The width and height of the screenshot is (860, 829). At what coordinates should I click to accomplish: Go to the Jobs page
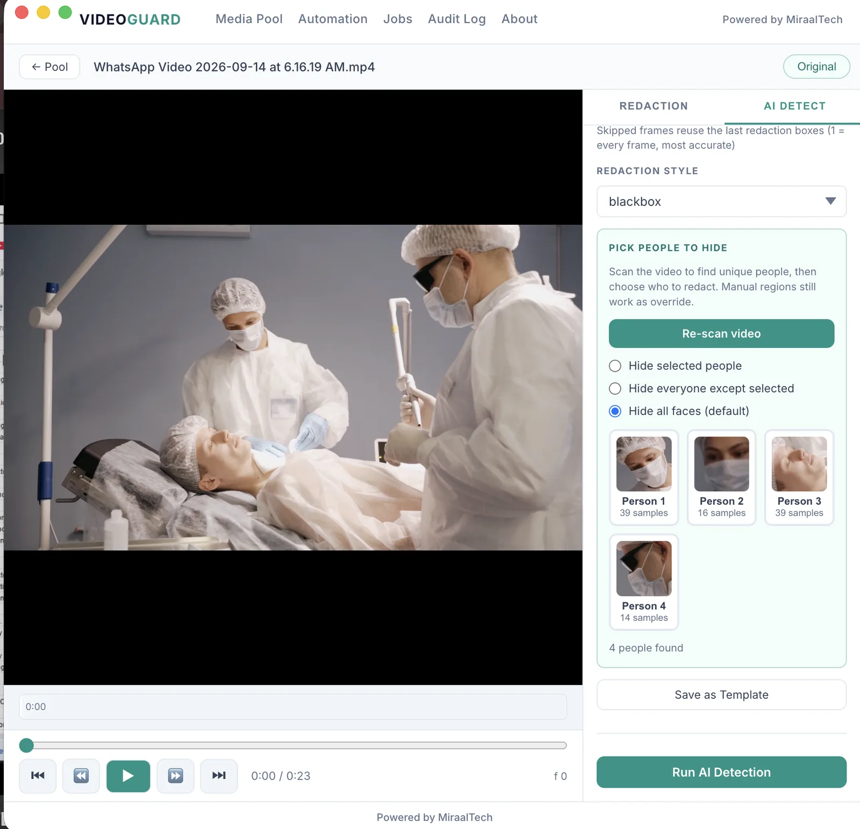pos(398,19)
